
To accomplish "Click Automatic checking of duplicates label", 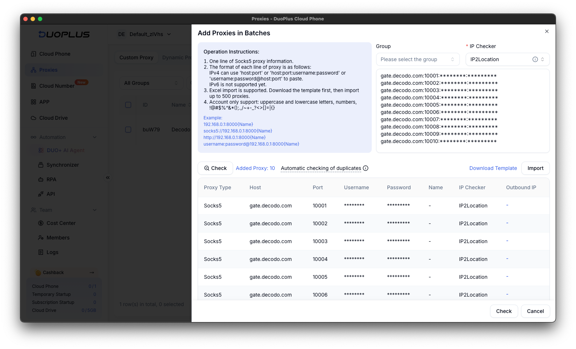I will click(x=321, y=168).
